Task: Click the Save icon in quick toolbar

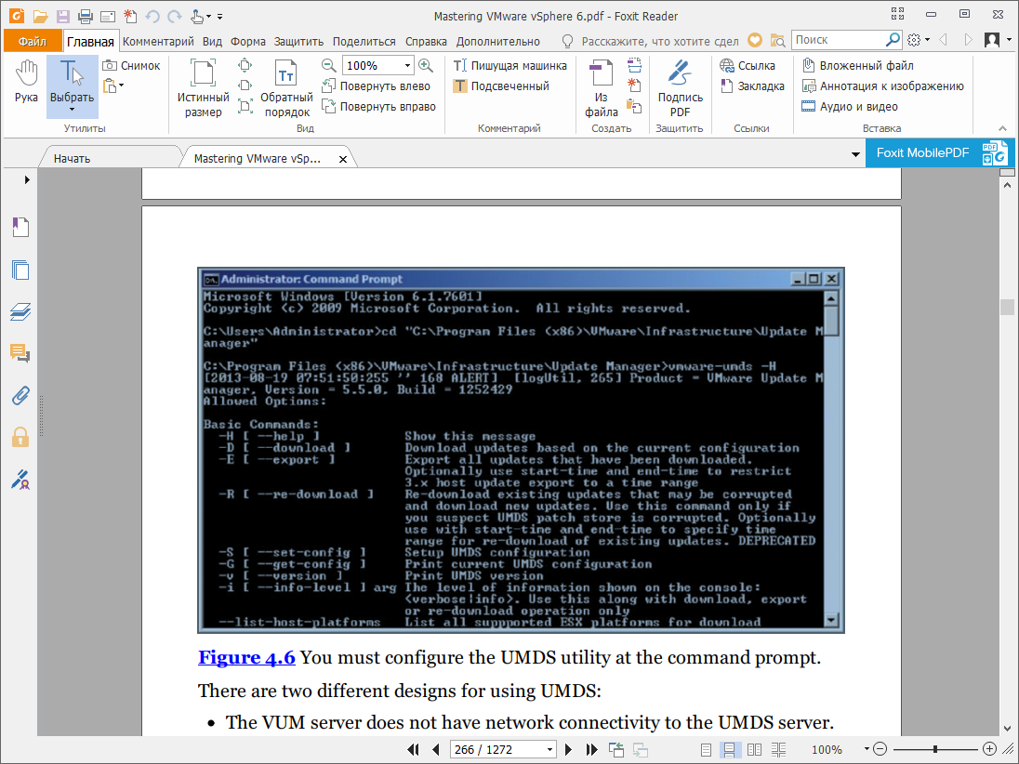Action: pyautogui.click(x=63, y=16)
